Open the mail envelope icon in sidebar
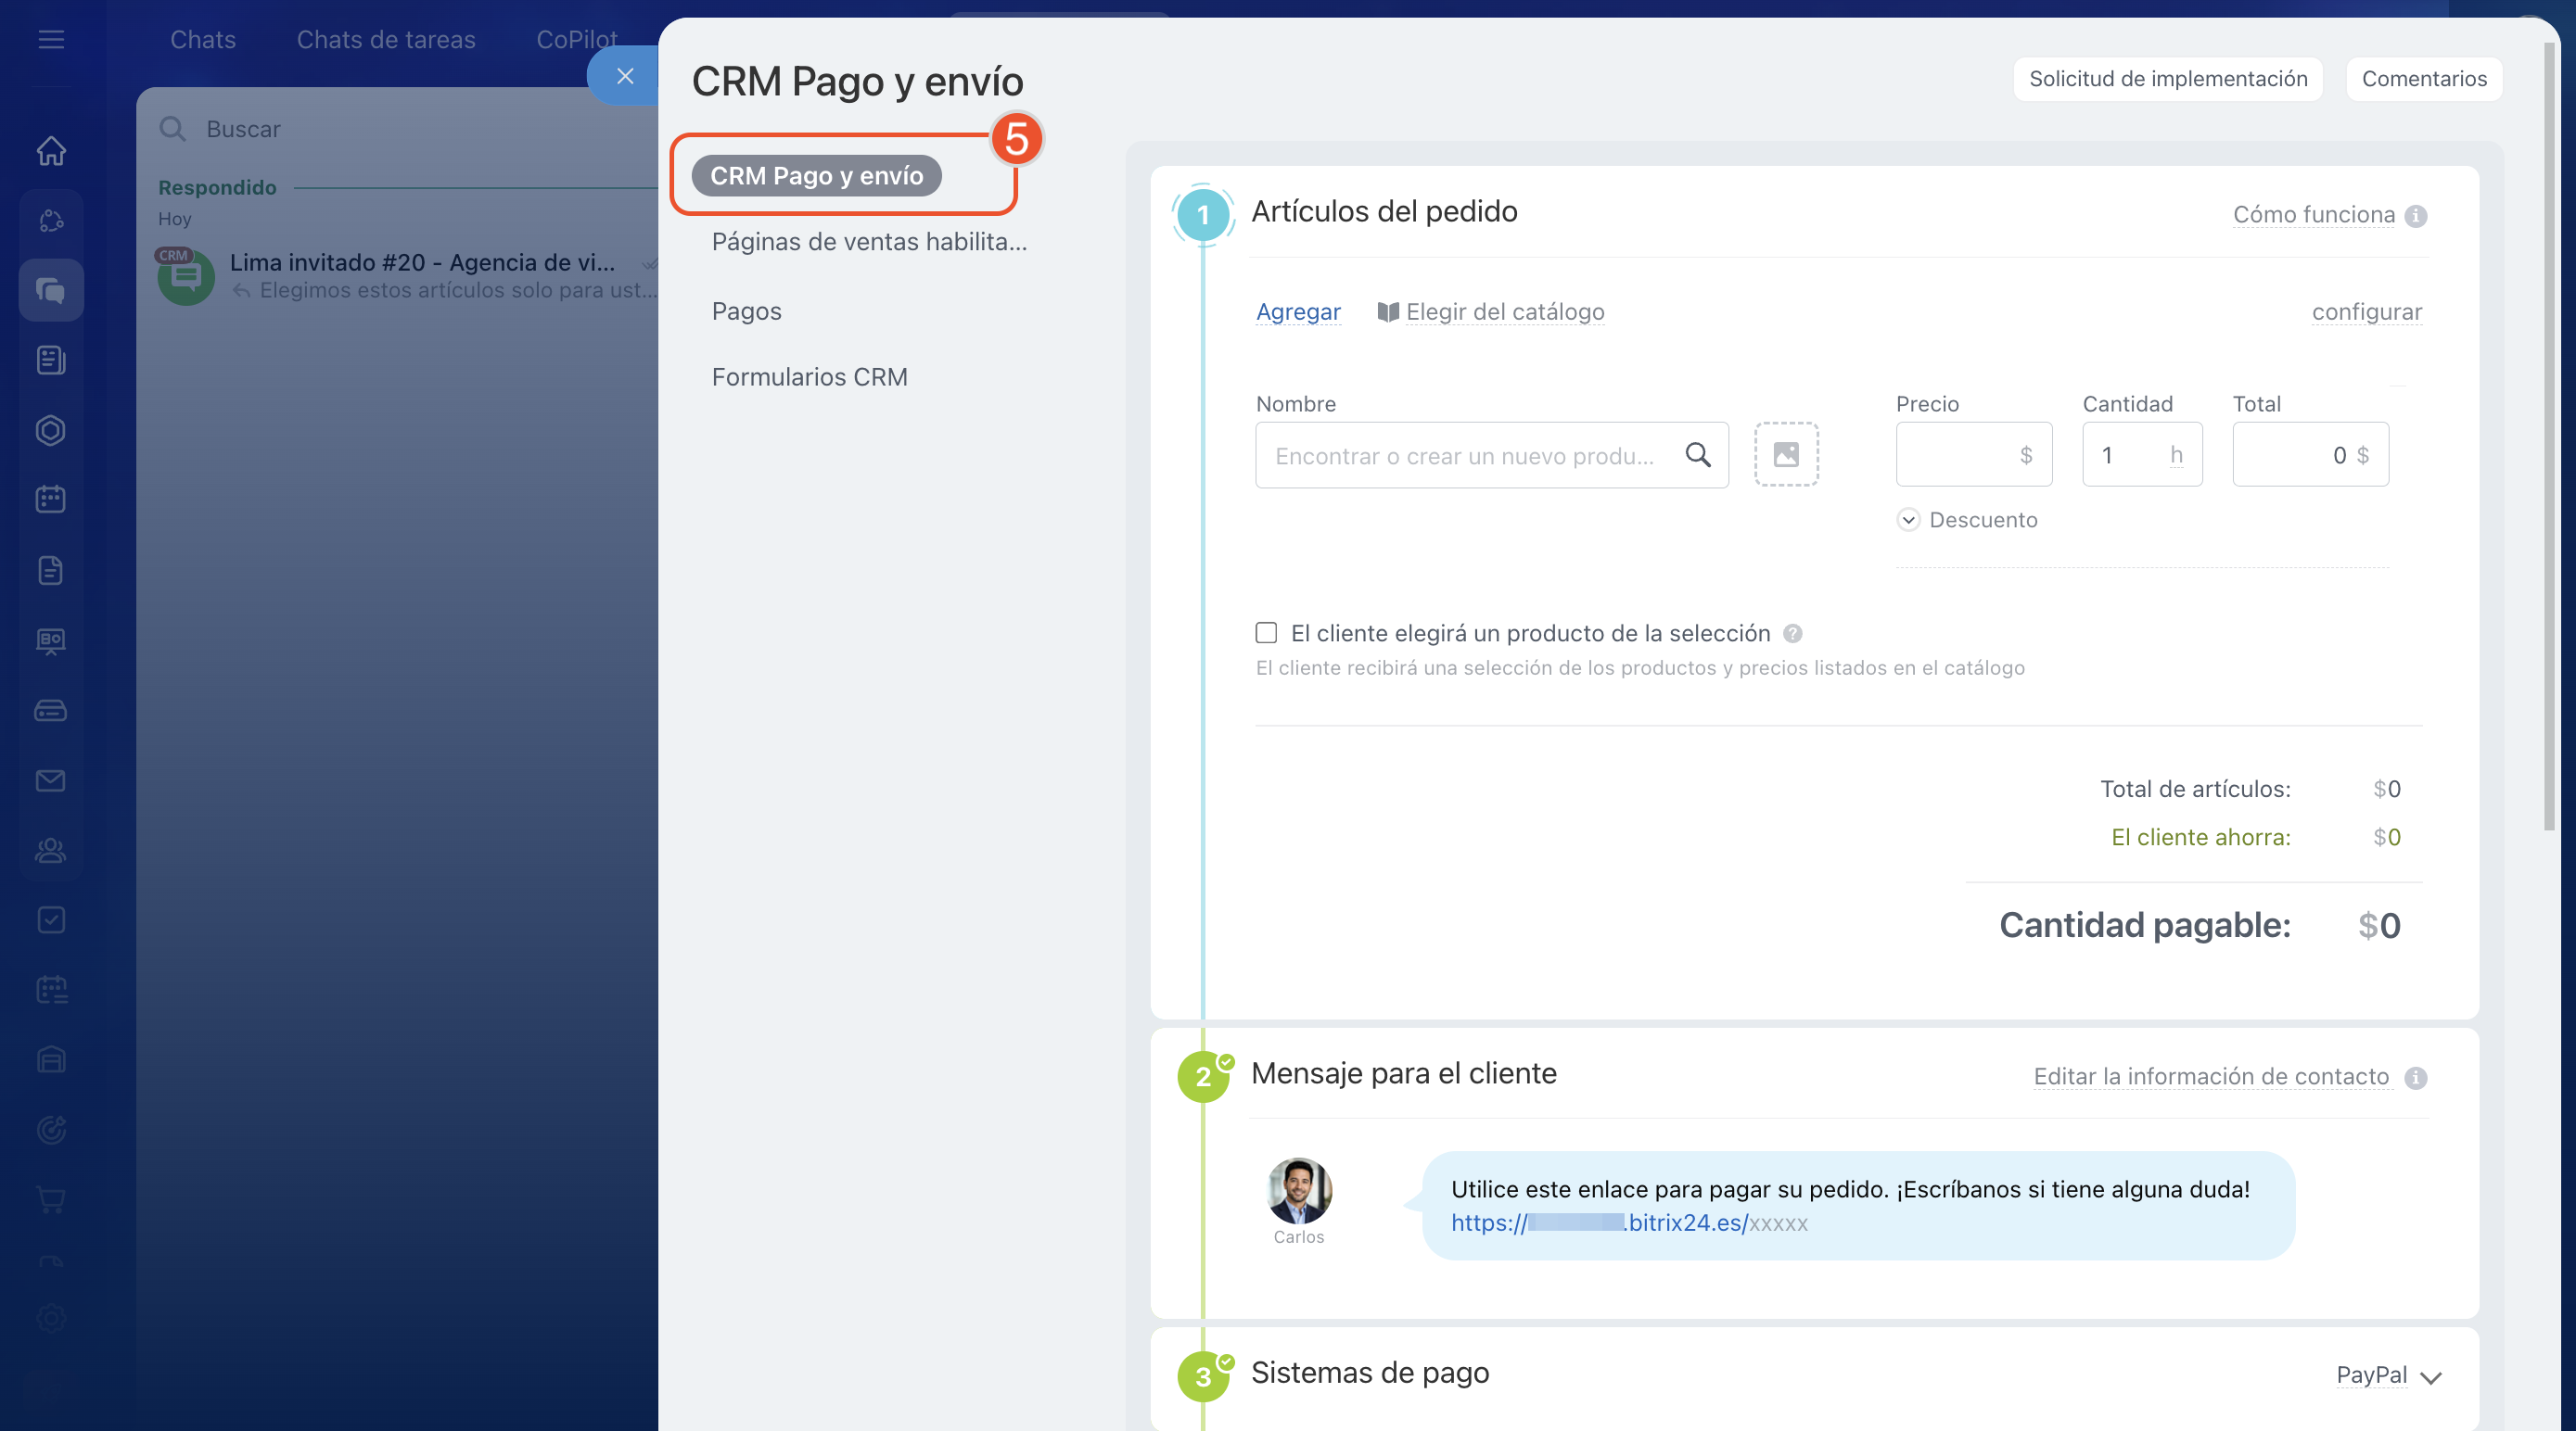The height and width of the screenshot is (1431, 2576). coord(51,780)
